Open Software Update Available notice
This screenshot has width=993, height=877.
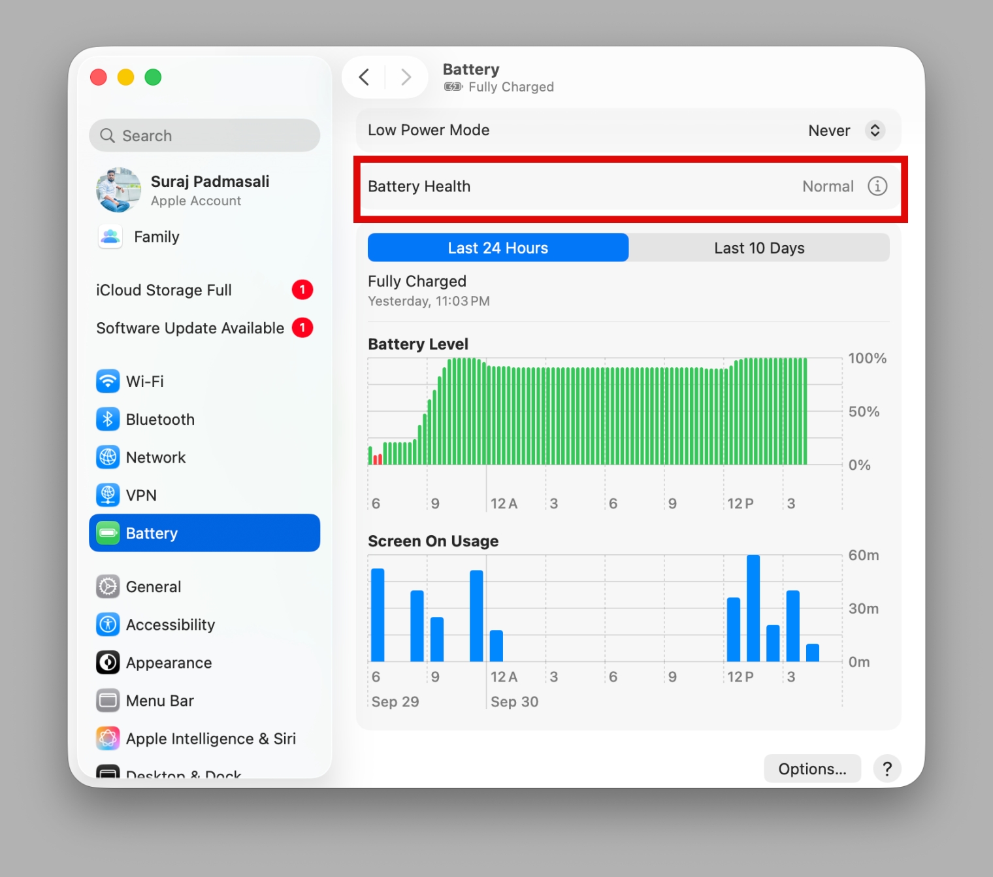click(x=189, y=328)
